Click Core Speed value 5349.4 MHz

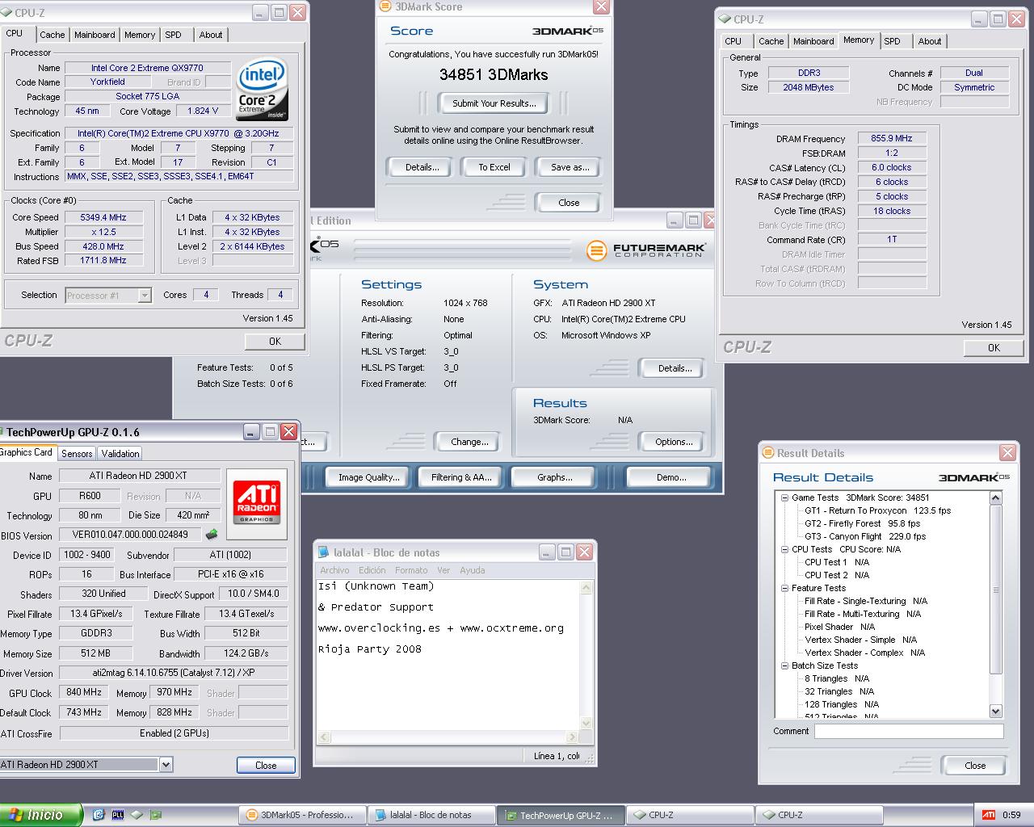tap(103, 217)
